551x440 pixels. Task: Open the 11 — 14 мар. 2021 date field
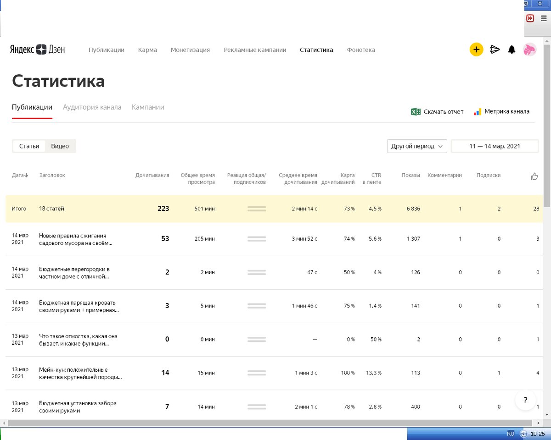coord(495,146)
